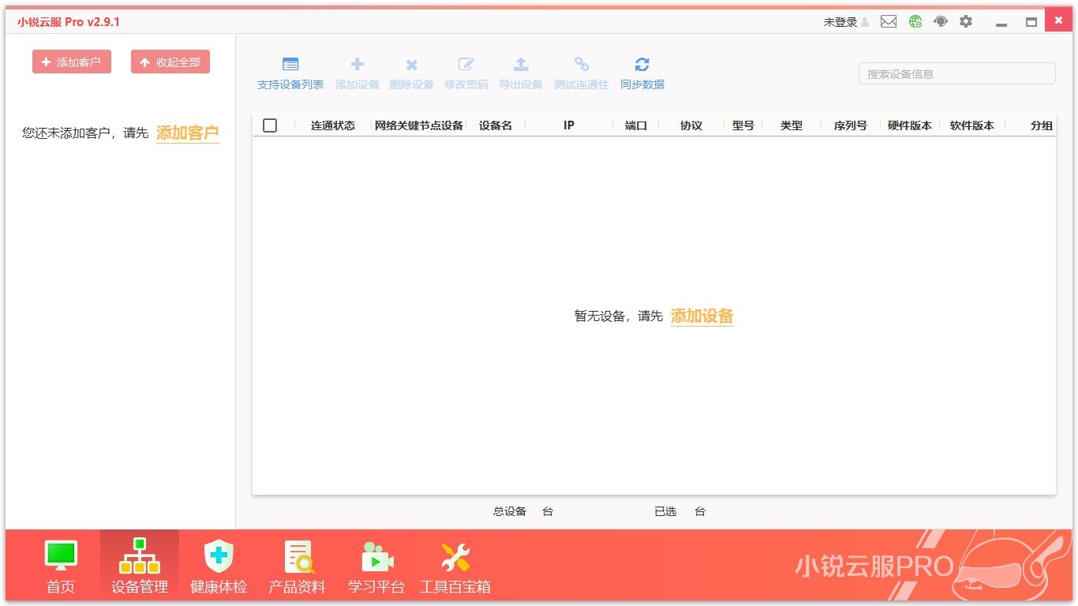The height and width of the screenshot is (606, 1078).
Task: Switch to the 首页 home tab
Action: (60, 564)
